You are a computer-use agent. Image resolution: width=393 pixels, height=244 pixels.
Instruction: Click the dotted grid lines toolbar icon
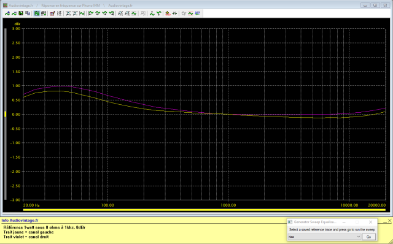click(59, 13)
